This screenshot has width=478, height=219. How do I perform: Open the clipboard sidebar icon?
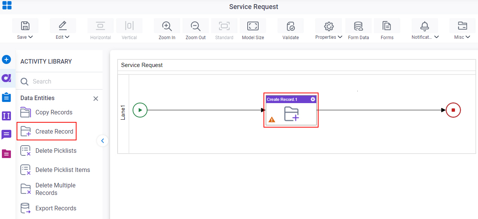coord(6,97)
